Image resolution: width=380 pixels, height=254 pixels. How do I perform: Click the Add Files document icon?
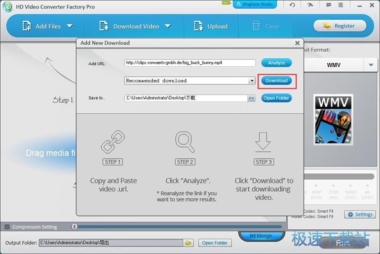pyautogui.click(x=27, y=26)
